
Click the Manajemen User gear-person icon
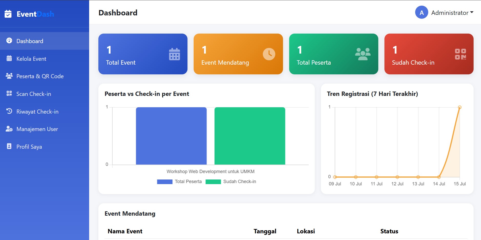click(9, 129)
